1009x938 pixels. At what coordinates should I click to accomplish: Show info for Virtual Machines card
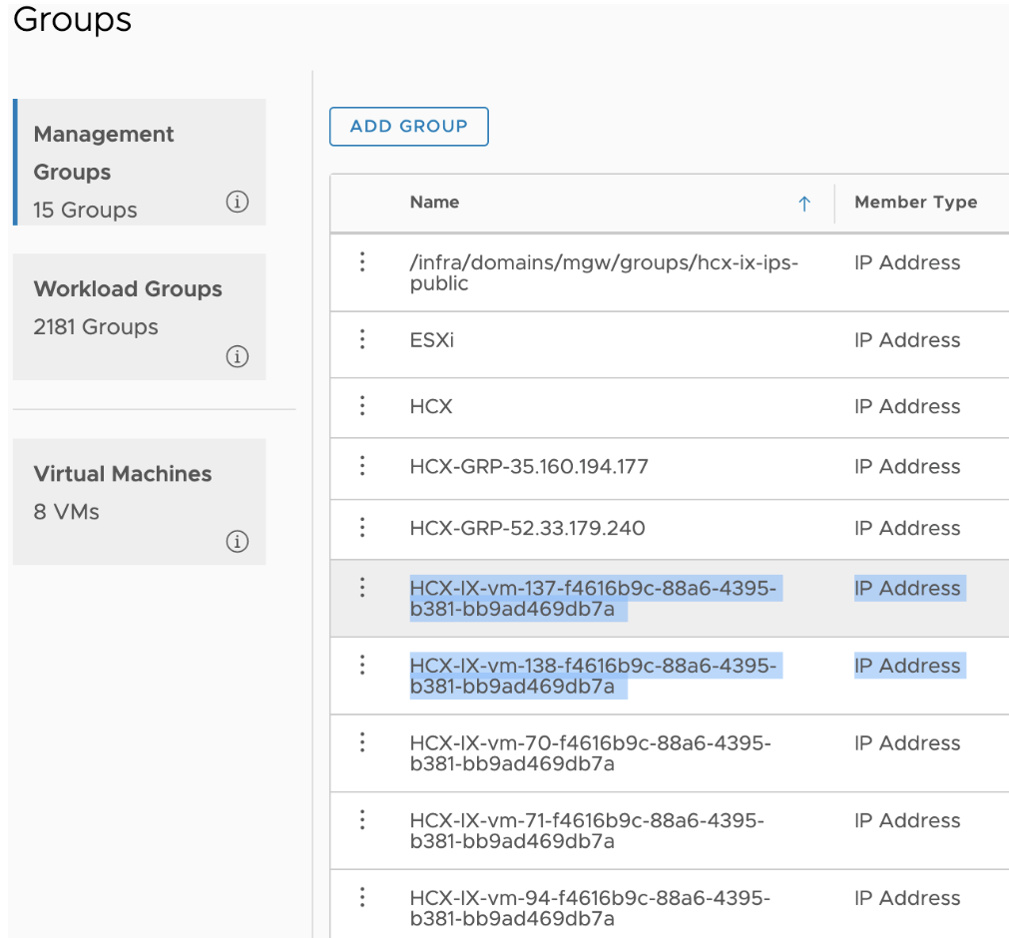(x=237, y=542)
